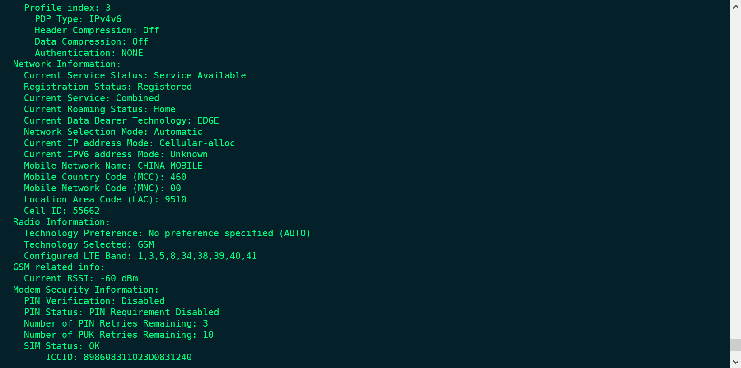This screenshot has height=368, width=741.
Task: Click the vertical scrollbar thumb
Action: [x=736, y=345]
